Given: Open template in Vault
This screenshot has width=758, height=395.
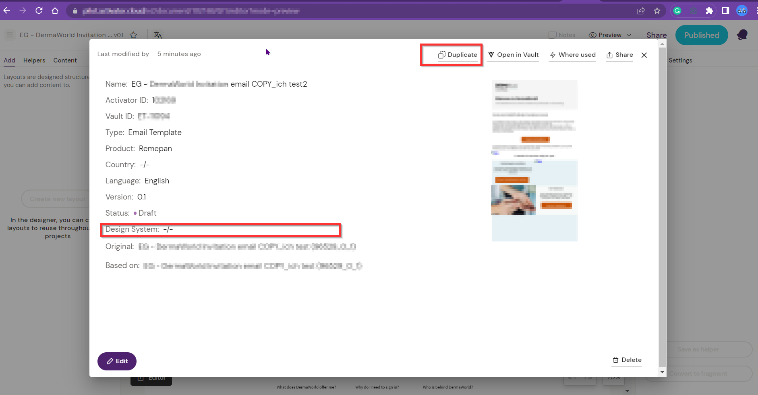Looking at the screenshot, I should 514,55.
